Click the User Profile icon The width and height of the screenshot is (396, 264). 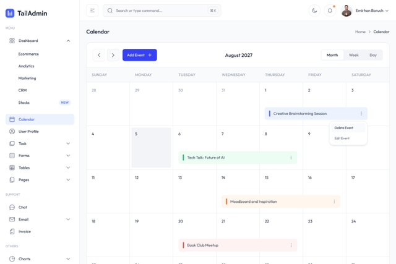pos(12,131)
